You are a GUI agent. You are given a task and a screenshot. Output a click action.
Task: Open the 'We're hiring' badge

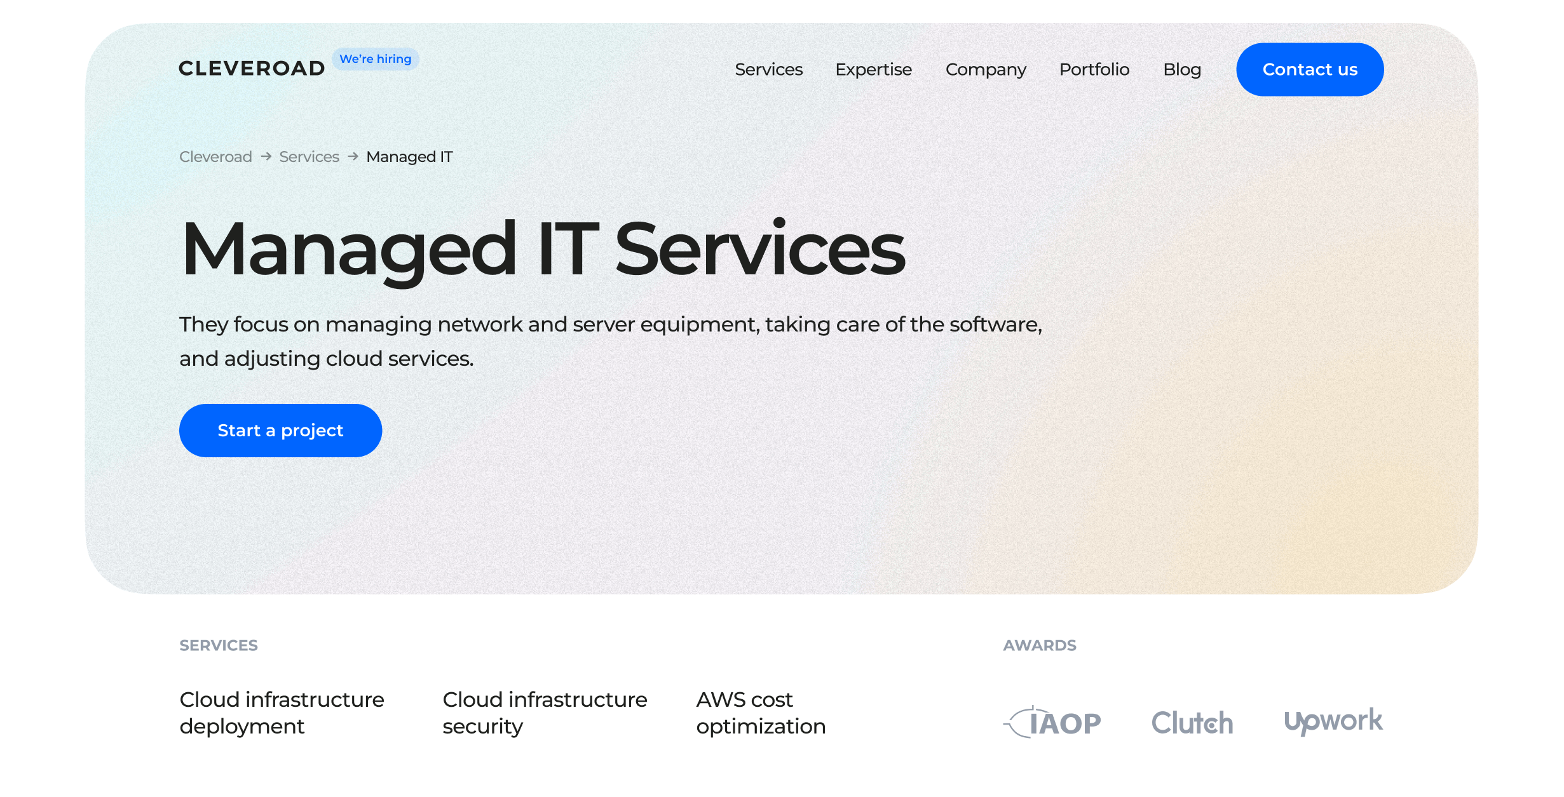(375, 58)
